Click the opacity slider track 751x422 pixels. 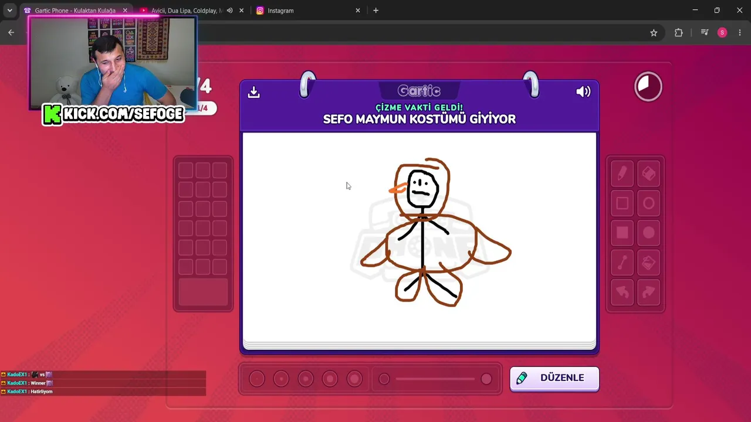coord(435,379)
